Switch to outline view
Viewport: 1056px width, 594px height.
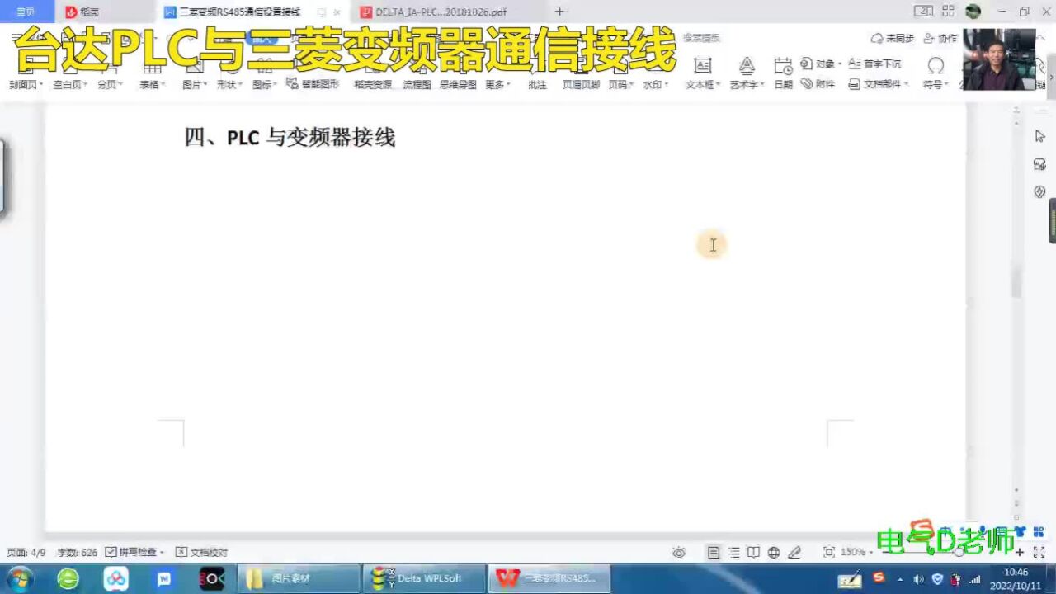pos(733,553)
